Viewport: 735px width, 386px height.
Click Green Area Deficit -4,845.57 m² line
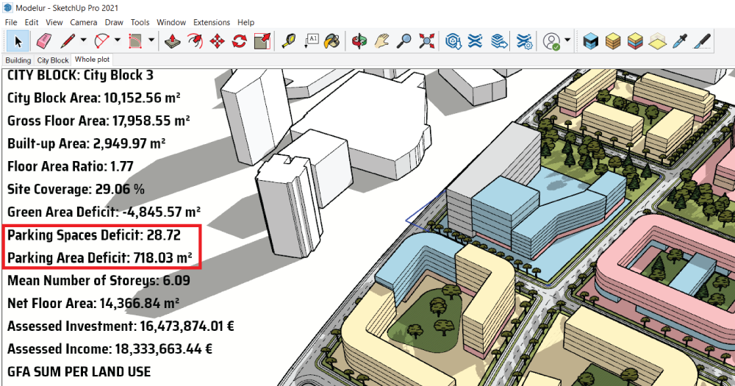(104, 212)
